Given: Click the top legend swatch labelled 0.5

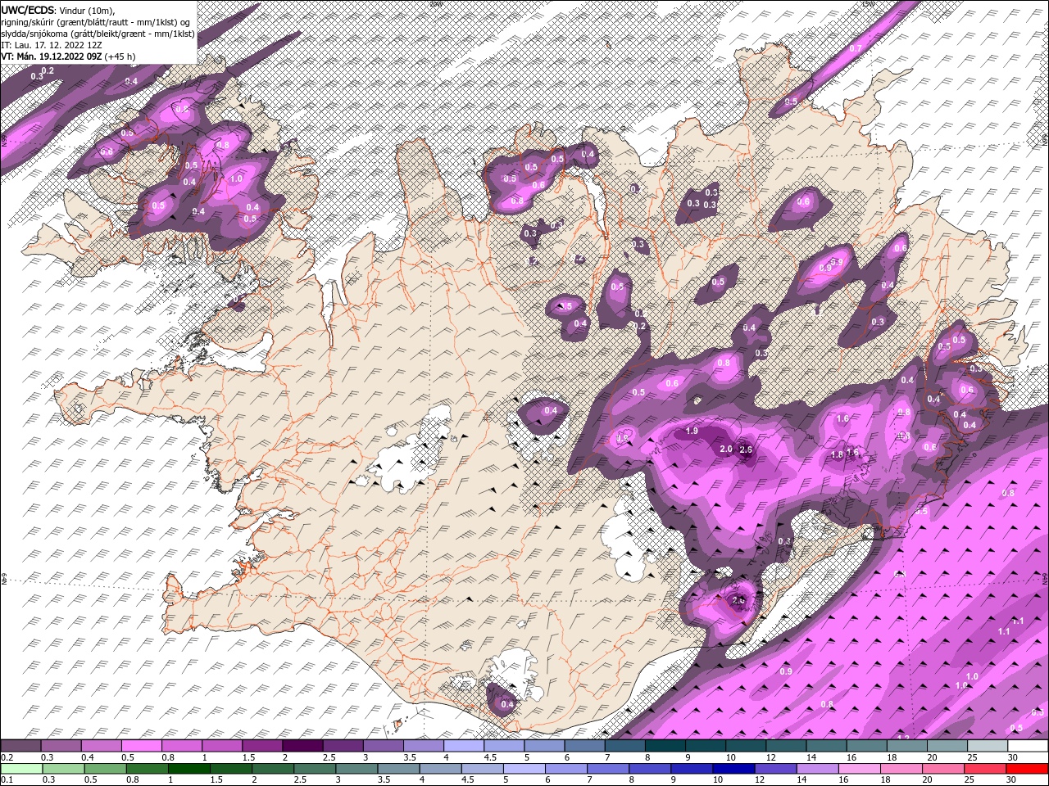Looking at the screenshot, I should [141, 746].
